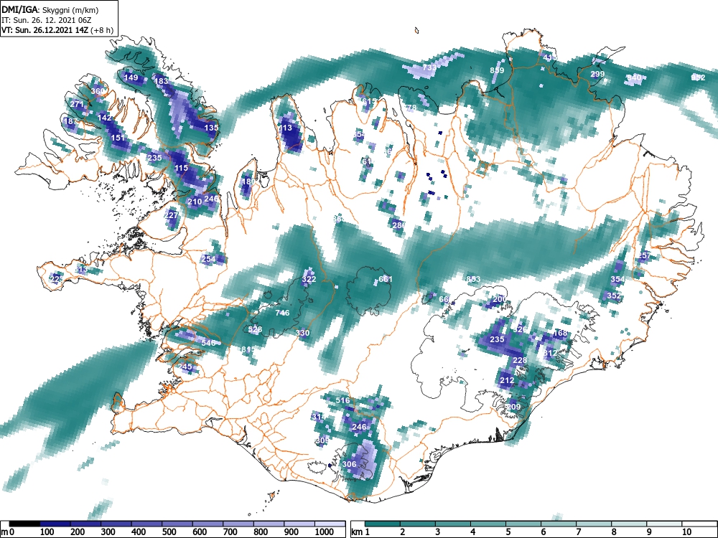Click the visibility value 661 on the map
The image size is (718, 538).
(x=386, y=279)
